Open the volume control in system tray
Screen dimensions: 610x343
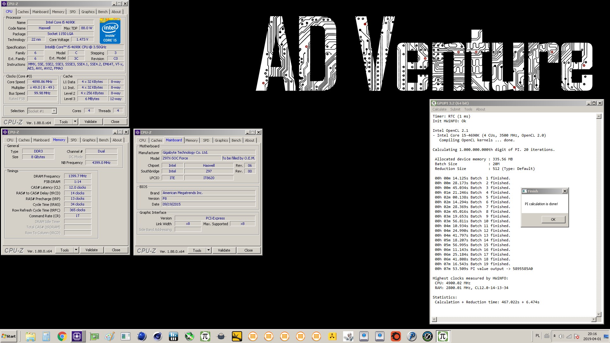pos(561,336)
